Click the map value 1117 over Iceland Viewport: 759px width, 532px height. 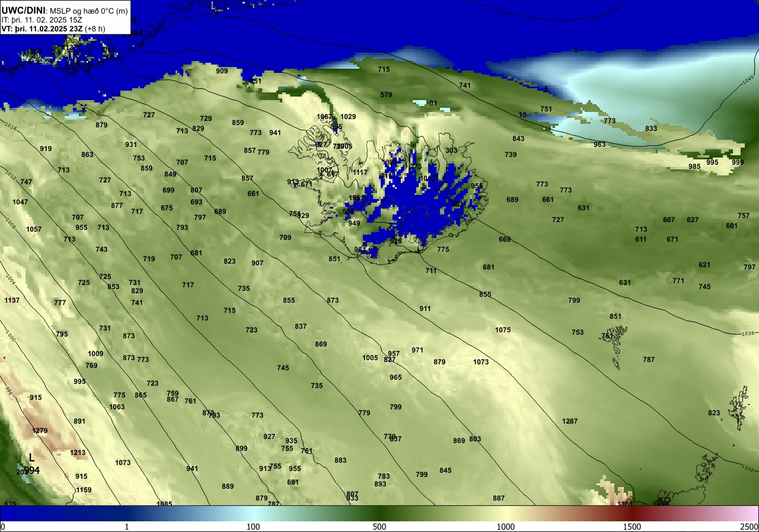360,172
